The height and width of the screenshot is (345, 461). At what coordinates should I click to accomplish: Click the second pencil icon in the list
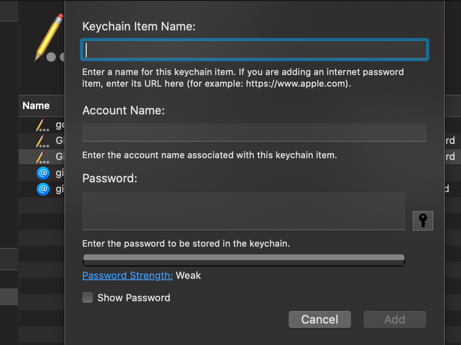point(42,141)
